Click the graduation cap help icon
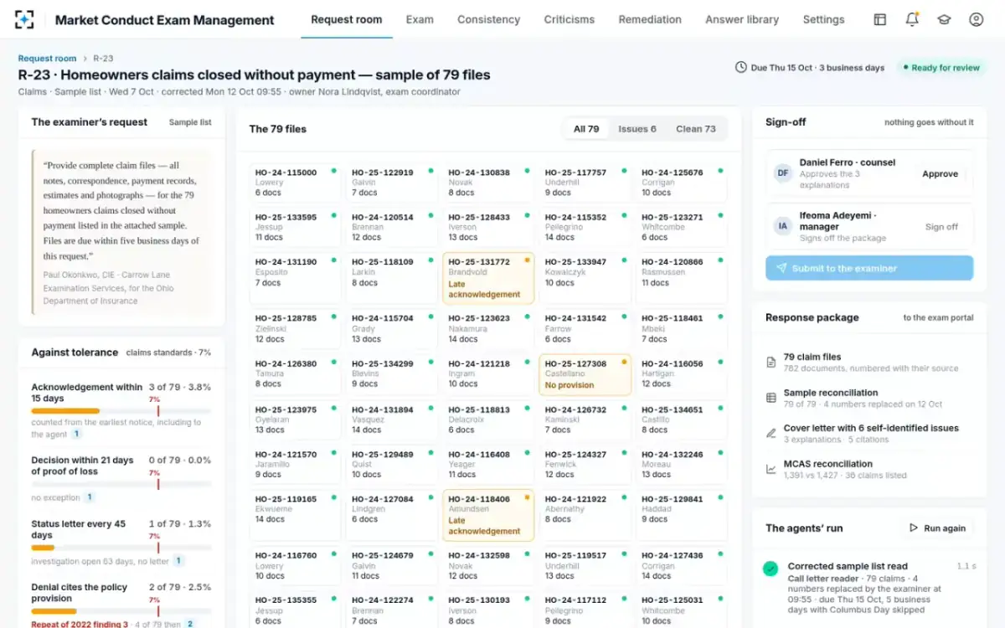 (x=944, y=19)
